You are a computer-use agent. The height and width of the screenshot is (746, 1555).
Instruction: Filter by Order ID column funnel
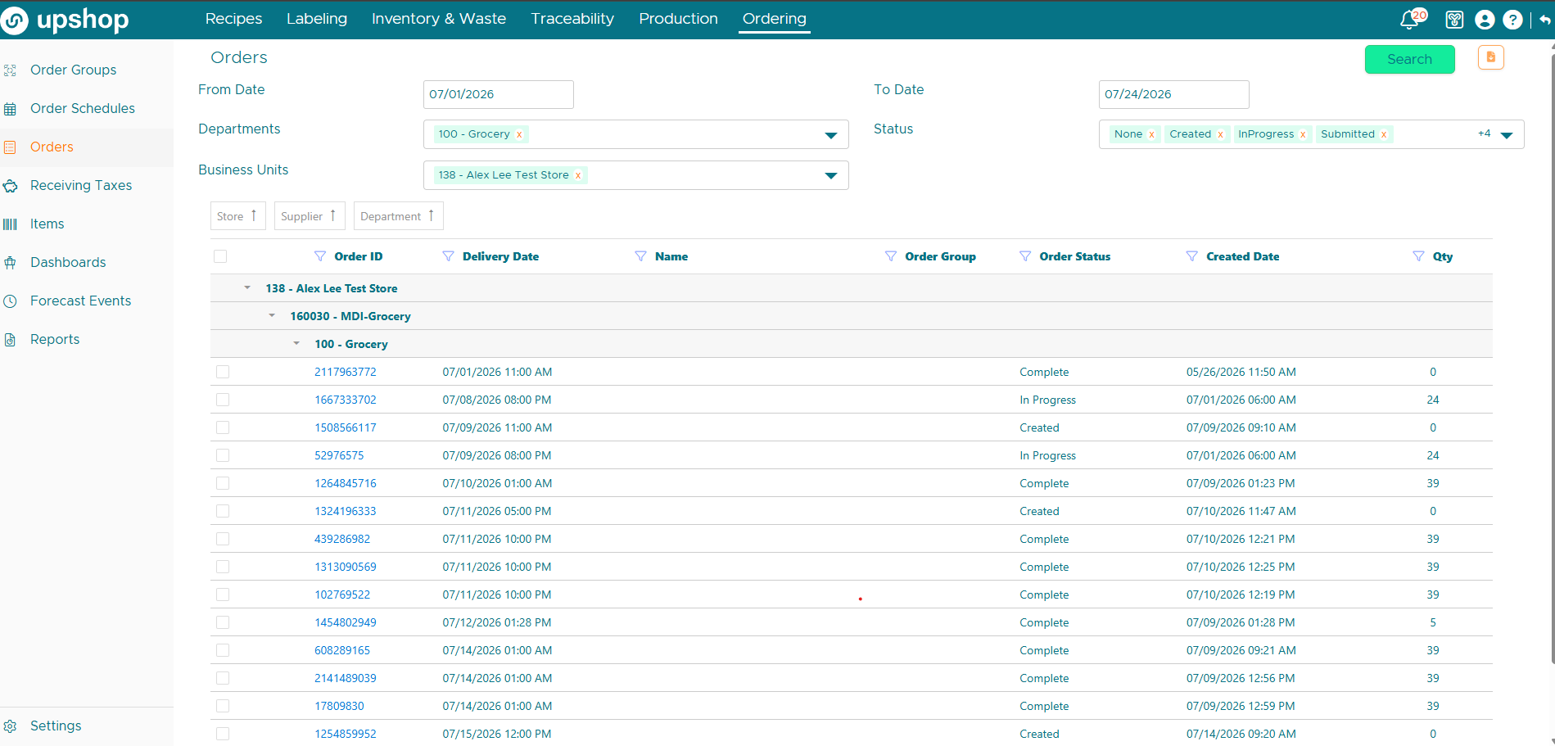pos(320,256)
